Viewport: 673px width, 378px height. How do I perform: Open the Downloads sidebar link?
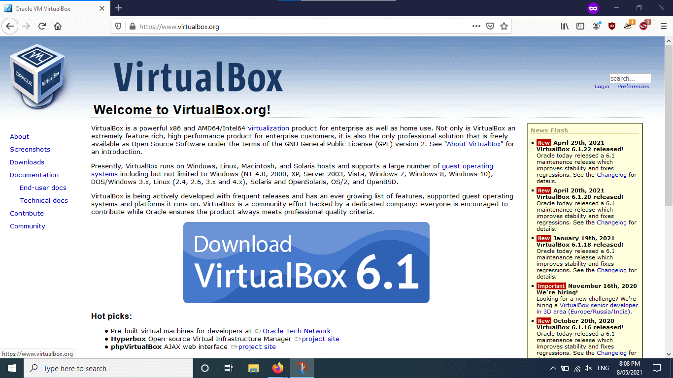[27, 162]
